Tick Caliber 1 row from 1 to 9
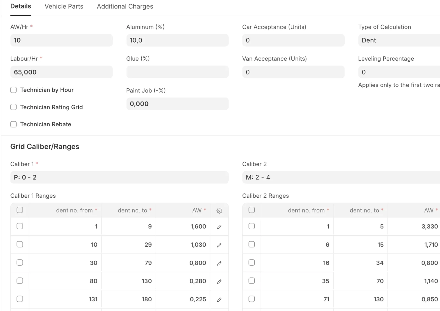The height and width of the screenshot is (311, 440). click(x=20, y=226)
